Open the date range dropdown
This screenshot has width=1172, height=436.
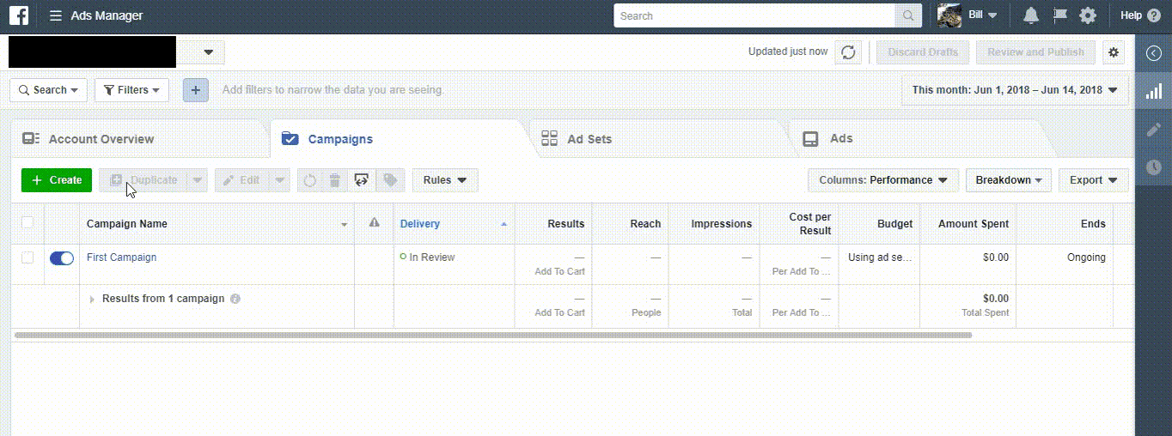tap(1015, 90)
